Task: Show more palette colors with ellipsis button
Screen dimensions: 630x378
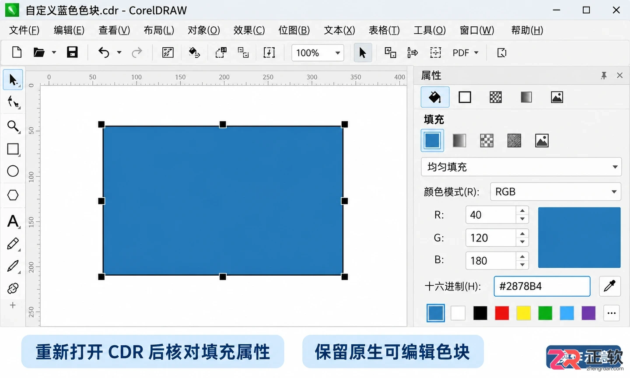Action: click(x=612, y=313)
